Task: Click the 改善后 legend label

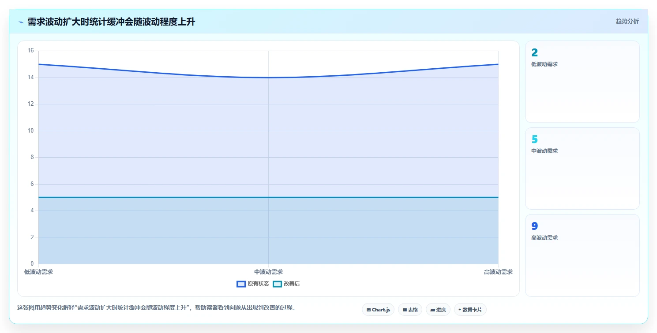Action: pyautogui.click(x=292, y=284)
